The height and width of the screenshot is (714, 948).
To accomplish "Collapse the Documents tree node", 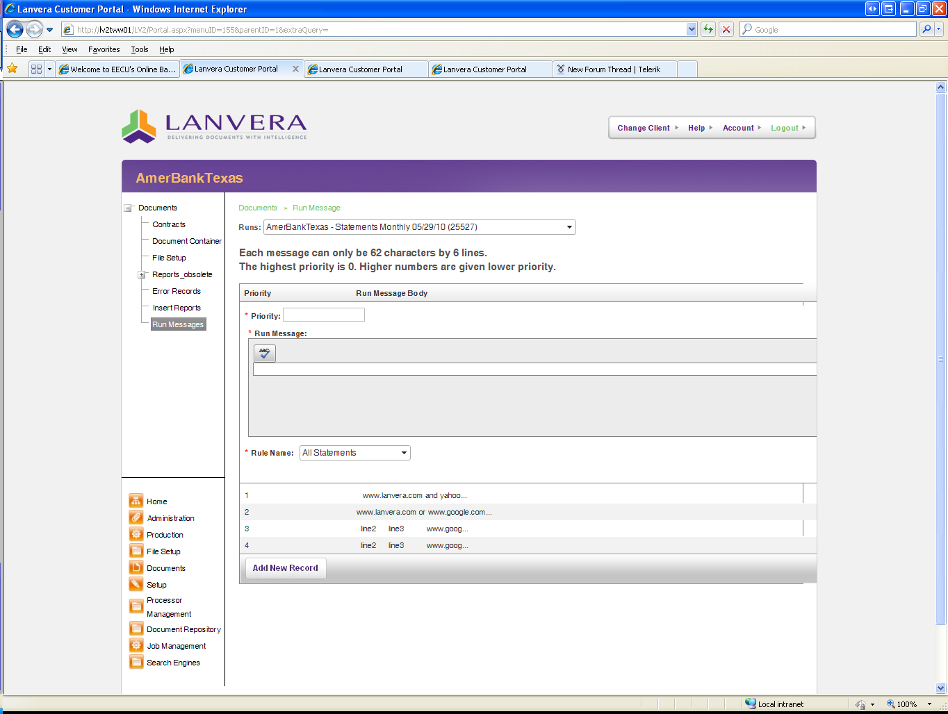I will click(128, 208).
